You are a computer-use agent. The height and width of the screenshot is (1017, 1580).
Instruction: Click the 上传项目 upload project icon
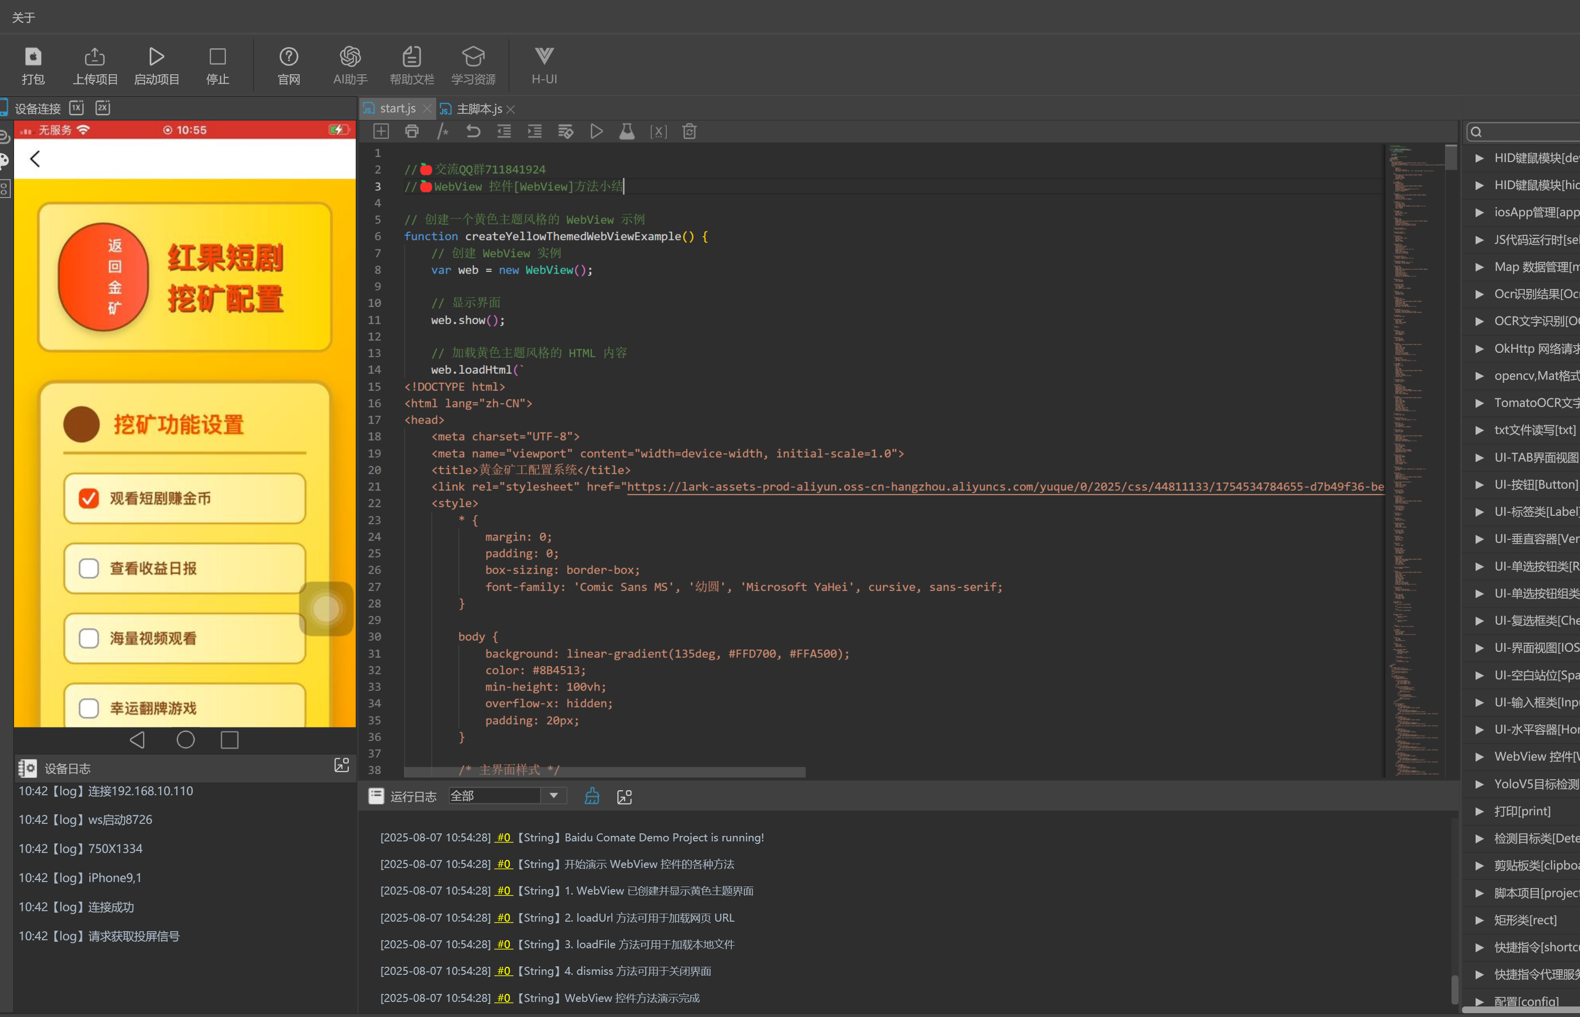pos(94,65)
